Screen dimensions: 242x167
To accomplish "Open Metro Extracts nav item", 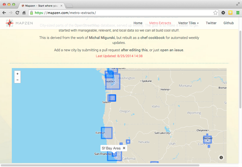I will pos(160,23).
